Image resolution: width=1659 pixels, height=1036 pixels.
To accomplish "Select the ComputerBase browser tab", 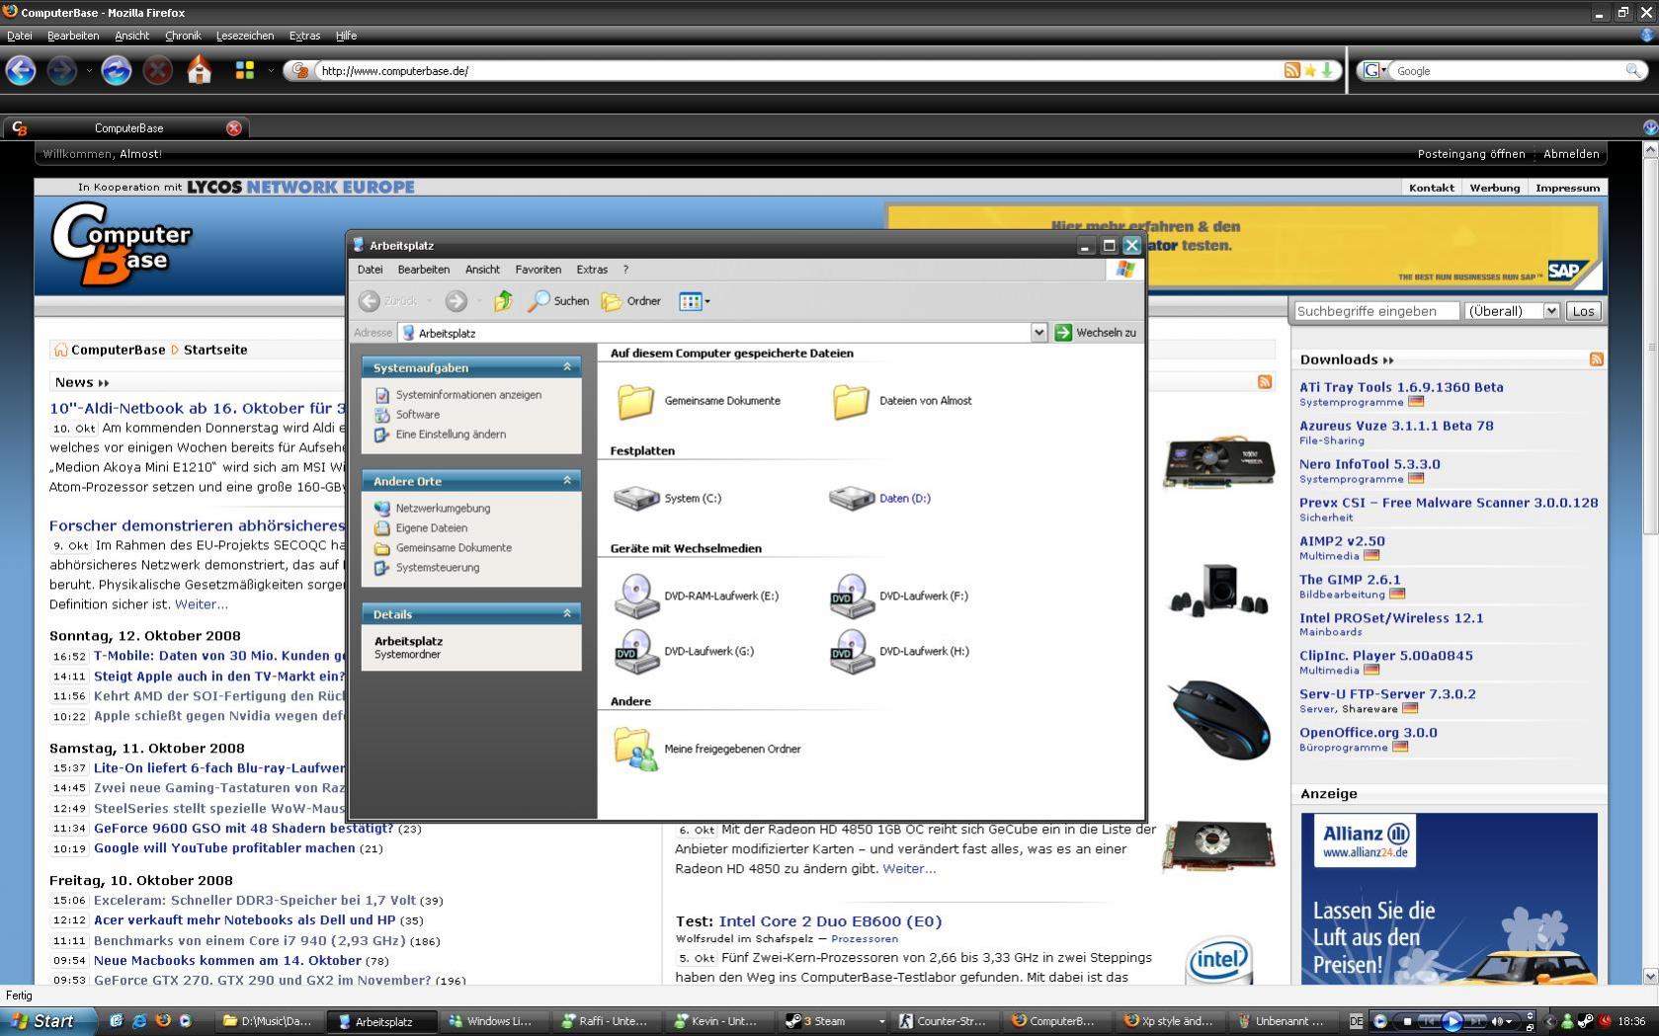I will 125,128.
